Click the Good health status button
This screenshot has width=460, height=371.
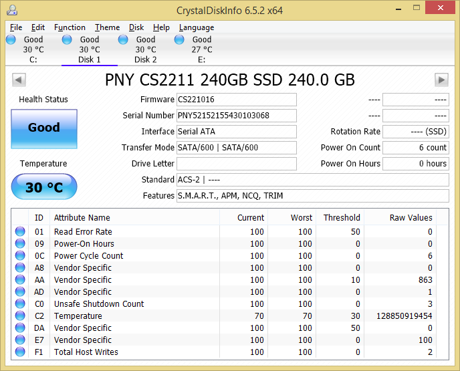(44, 128)
